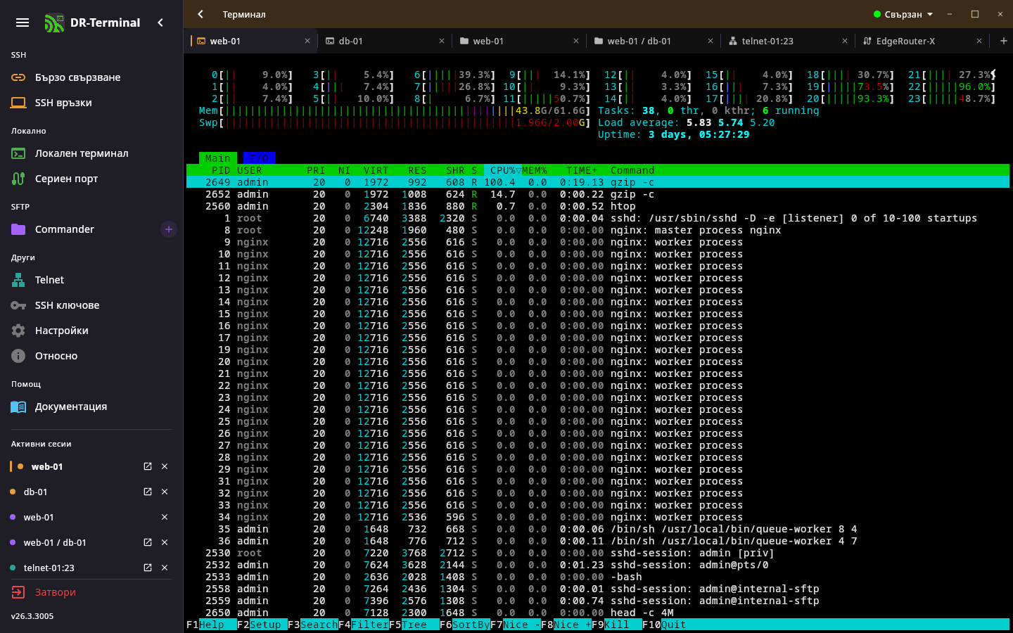Click the PID column header
1013x633 pixels.
tap(221, 170)
